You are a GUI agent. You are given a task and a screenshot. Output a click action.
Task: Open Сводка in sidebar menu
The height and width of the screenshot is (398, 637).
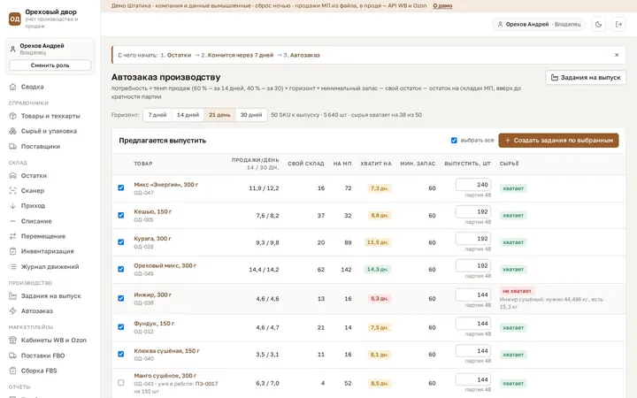pyautogui.click(x=50, y=87)
